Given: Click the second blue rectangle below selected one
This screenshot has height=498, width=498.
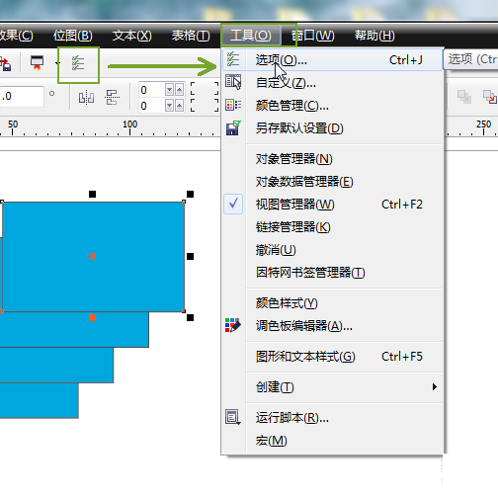Looking at the screenshot, I should coord(74,329).
